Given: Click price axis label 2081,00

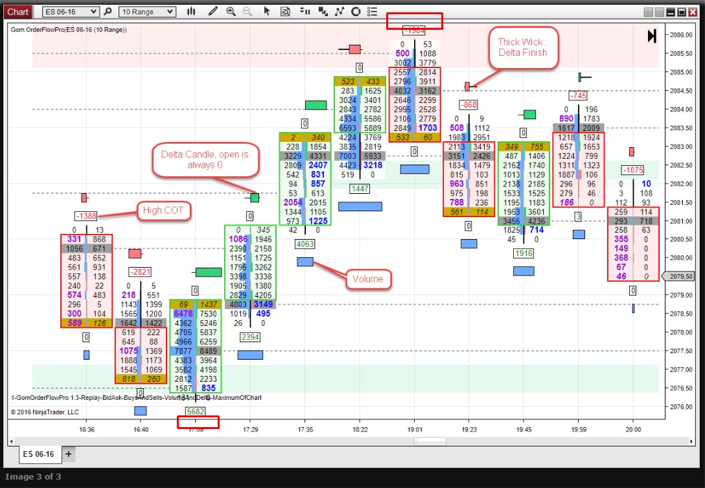Looking at the screenshot, I should (681, 221).
